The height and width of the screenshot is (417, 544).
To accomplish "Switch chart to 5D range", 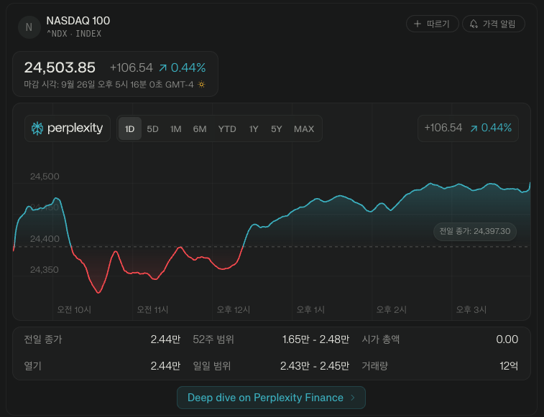I will pyautogui.click(x=152, y=129).
